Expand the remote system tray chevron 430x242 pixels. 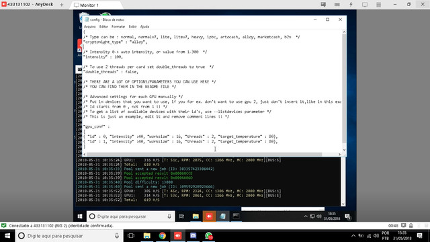pyautogui.click(x=306, y=216)
